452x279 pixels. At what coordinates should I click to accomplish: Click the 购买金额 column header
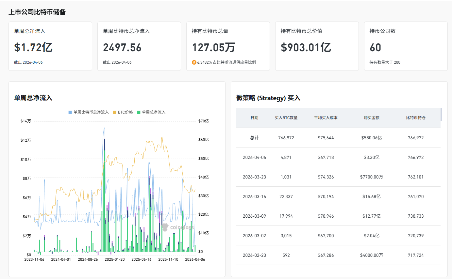pos(371,118)
